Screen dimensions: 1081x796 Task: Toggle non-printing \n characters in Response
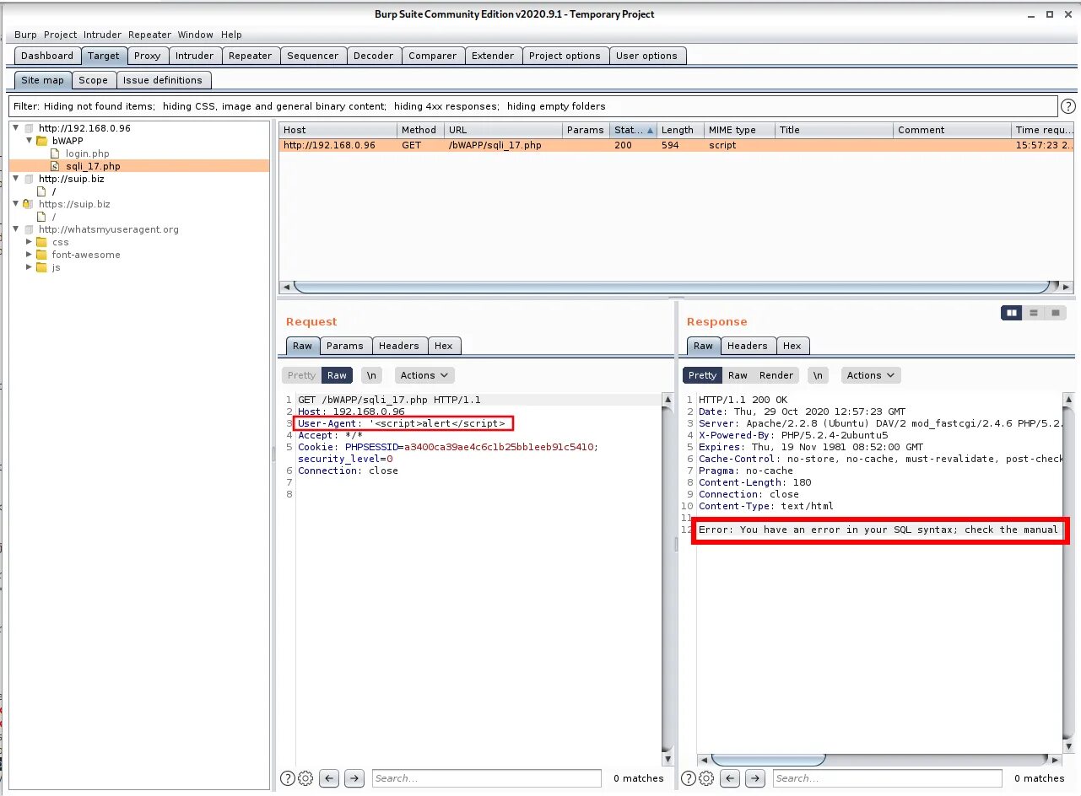click(819, 375)
